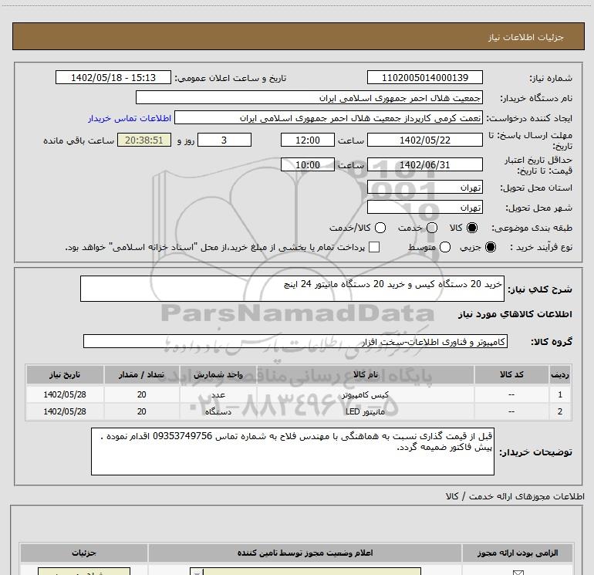594x575 pixels.
Task: Click the details button in permit row
Action: (84, 572)
